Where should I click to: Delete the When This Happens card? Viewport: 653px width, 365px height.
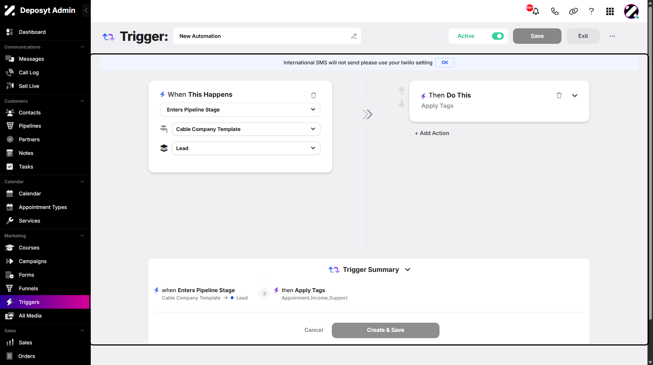[x=313, y=95]
